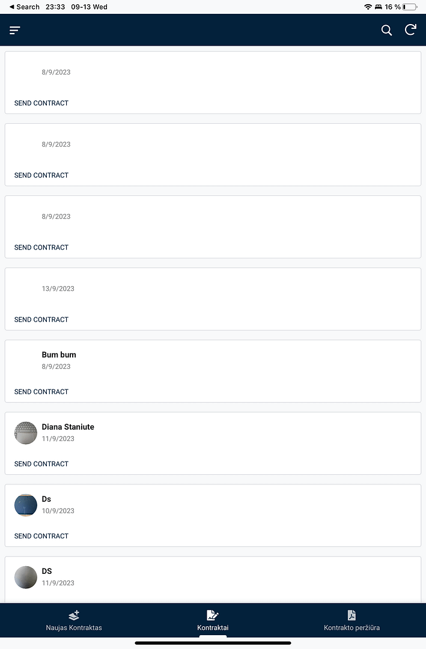Send contract for Bum bum

click(x=41, y=392)
